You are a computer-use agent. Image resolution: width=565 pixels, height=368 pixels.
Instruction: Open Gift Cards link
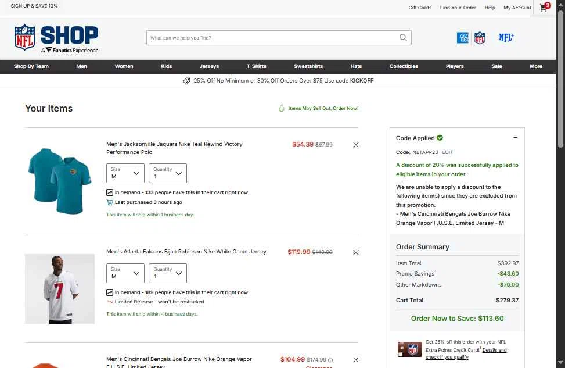(420, 8)
